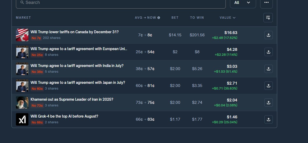Open the three-dots more options menu

coord(266,3)
